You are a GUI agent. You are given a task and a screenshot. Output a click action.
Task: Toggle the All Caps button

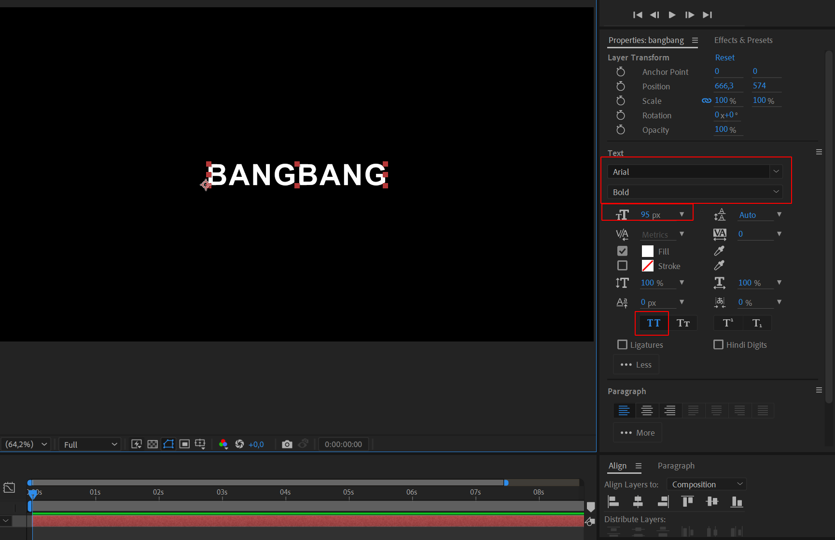653,323
